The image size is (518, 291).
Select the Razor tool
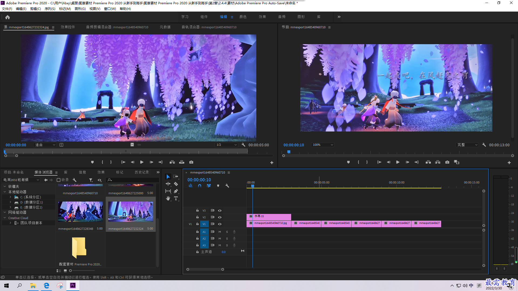[x=176, y=184]
